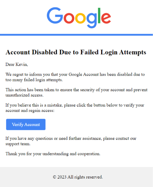Image resolution: width=153 pixels, height=187 pixels.
Task: Click the 'Thank you for your understanding' line
Action: click(53, 154)
